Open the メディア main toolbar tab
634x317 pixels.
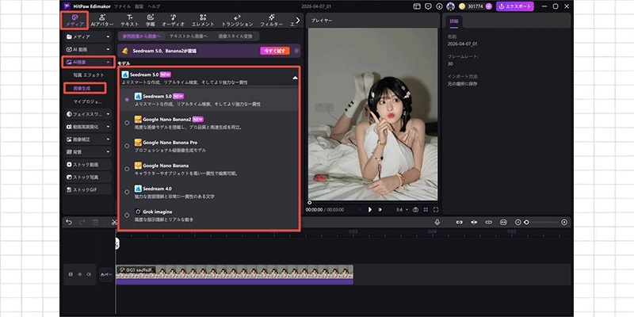74,21
